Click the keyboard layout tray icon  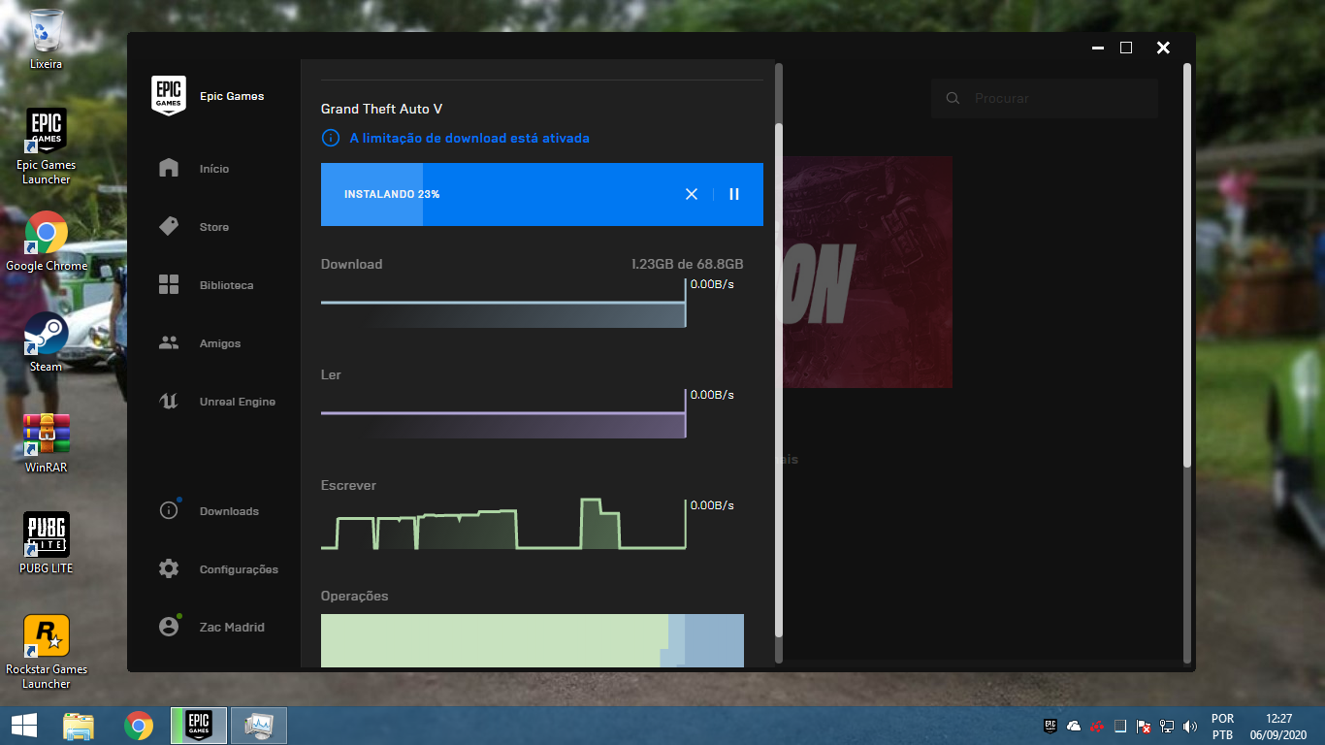[1120, 726]
